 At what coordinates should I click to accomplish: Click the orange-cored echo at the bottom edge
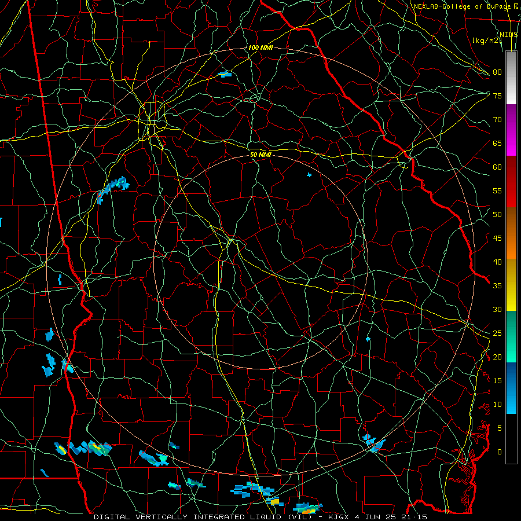308,509
